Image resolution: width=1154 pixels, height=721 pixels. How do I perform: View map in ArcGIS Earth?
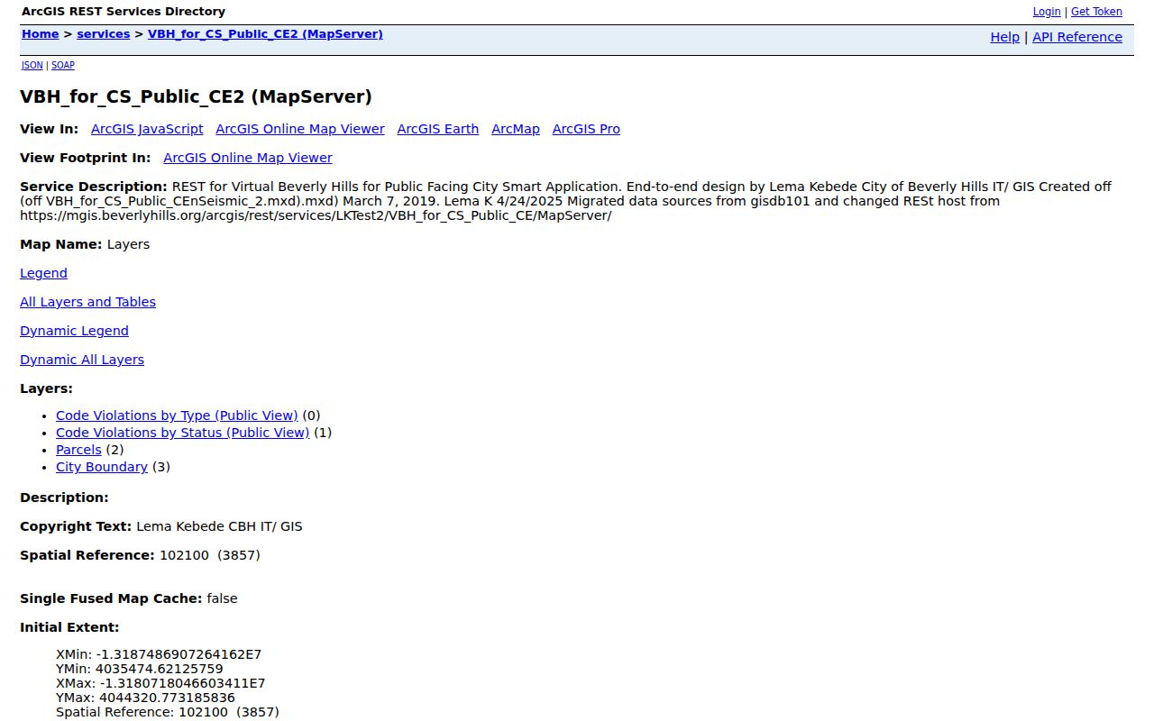437,129
